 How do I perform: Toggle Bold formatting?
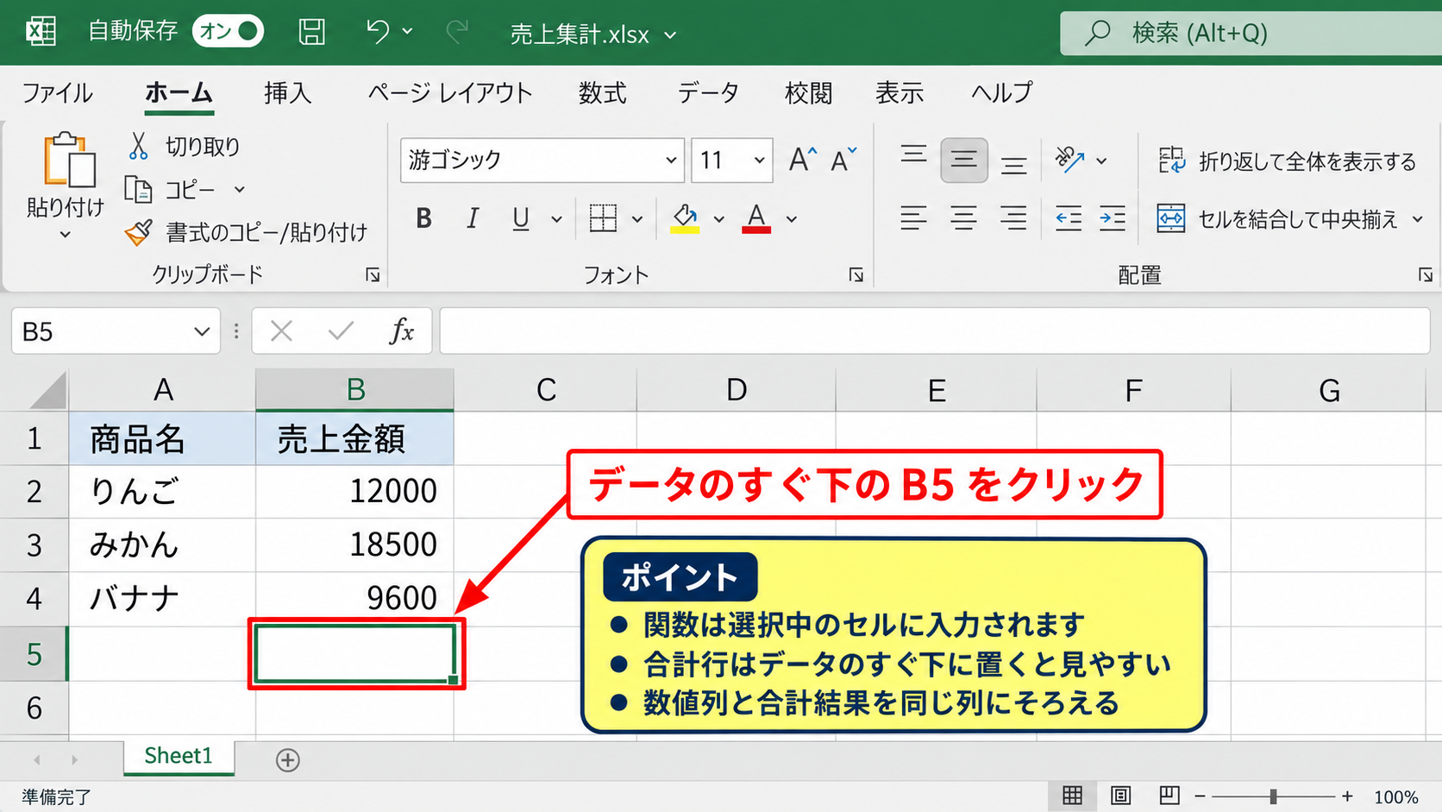coord(423,218)
